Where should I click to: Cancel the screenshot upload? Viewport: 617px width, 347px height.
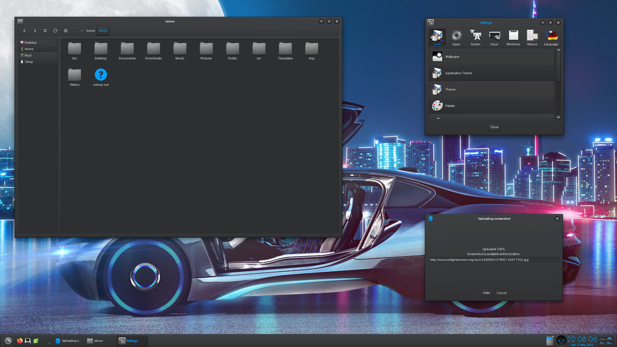point(501,293)
